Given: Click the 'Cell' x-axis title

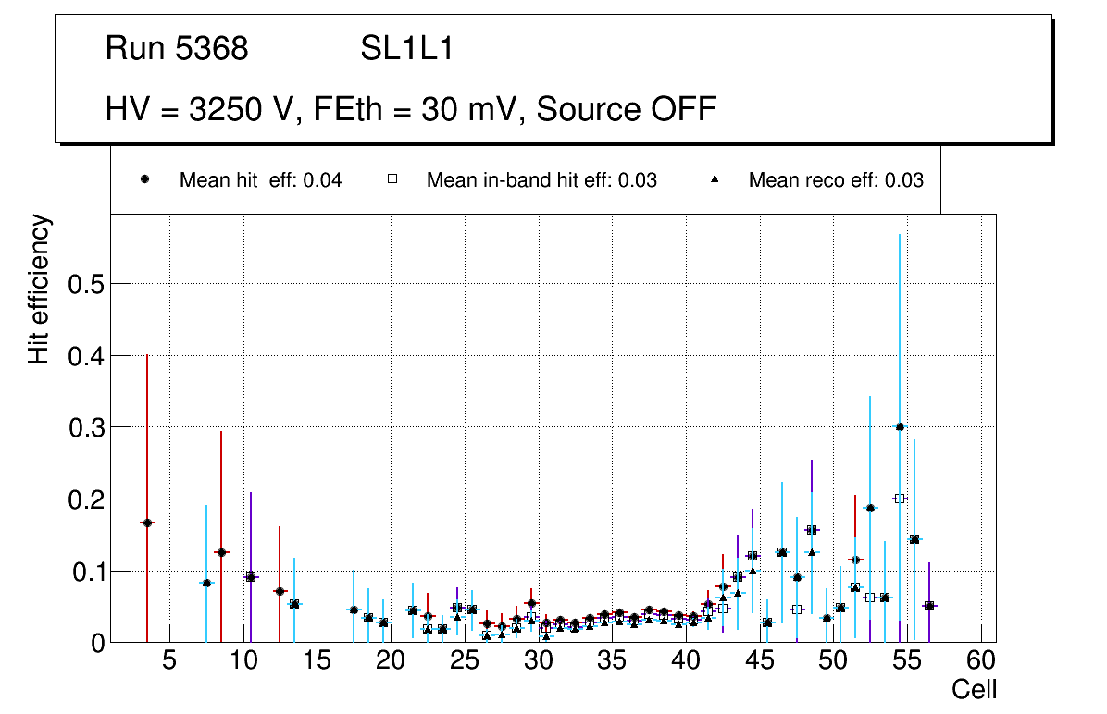Looking at the screenshot, I should click(x=974, y=689).
